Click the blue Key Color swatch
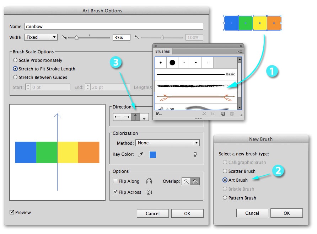This screenshot has width=317, height=234. [x=152, y=155]
